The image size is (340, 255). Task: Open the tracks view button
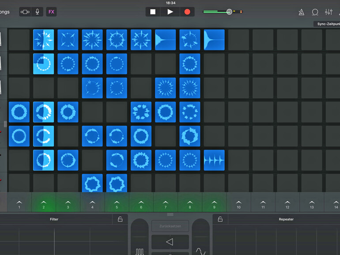click(25, 12)
